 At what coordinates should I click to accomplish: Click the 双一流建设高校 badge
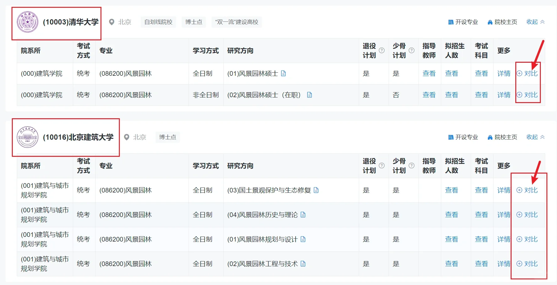[x=237, y=22]
